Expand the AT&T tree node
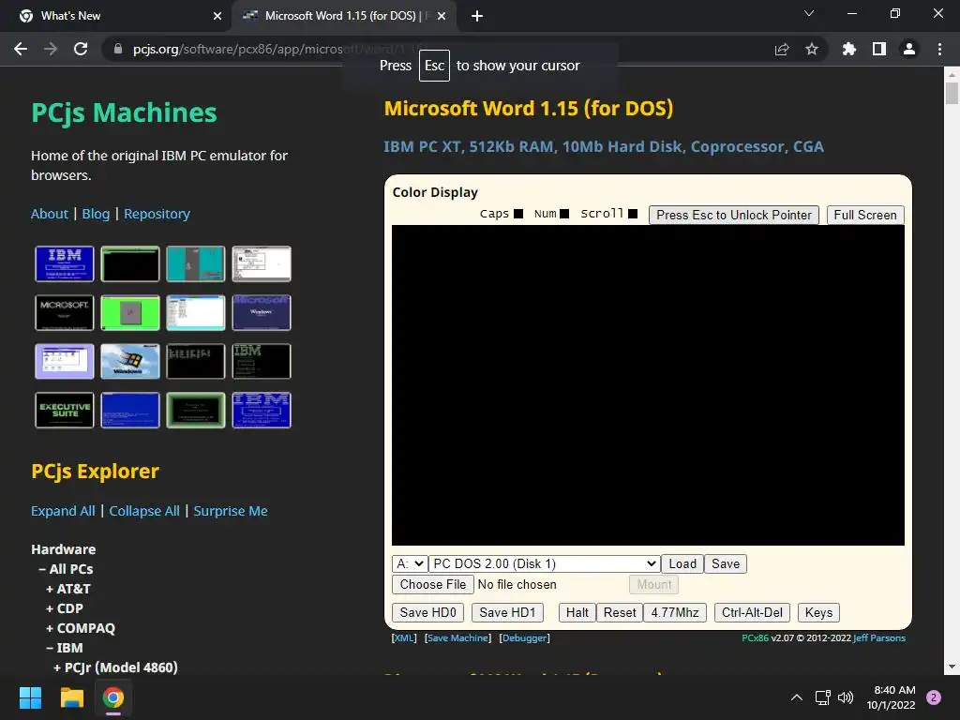This screenshot has height=720, width=960. [x=67, y=589]
